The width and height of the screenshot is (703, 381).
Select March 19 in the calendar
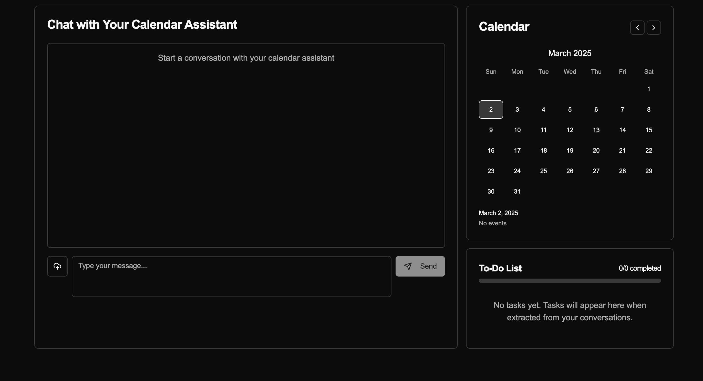[x=570, y=151]
